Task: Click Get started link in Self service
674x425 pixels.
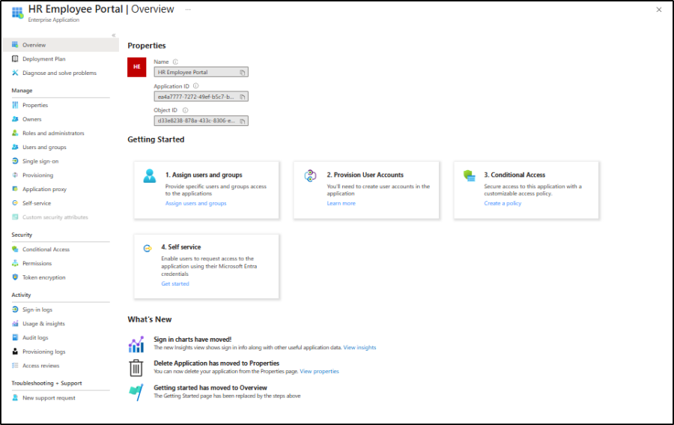Action: pyautogui.click(x=175, y=284)
